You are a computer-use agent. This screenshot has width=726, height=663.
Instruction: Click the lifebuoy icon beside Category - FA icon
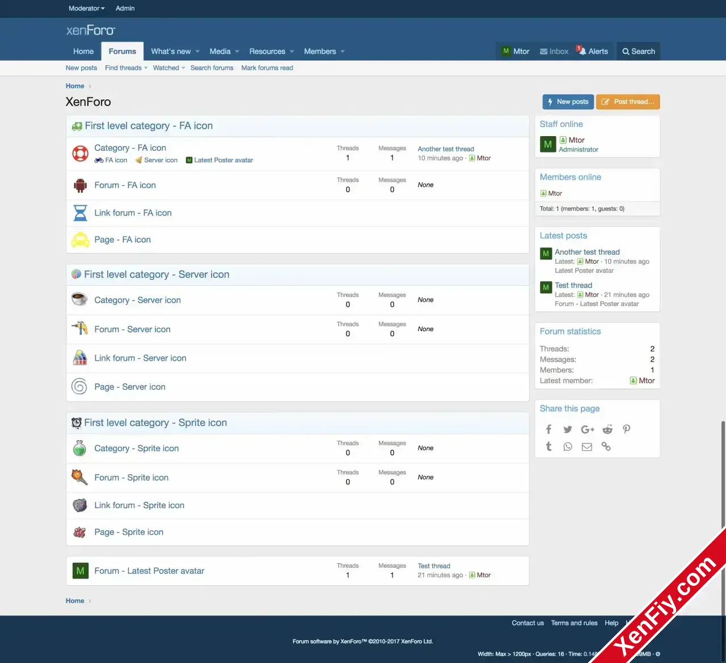tap(80, 153)
